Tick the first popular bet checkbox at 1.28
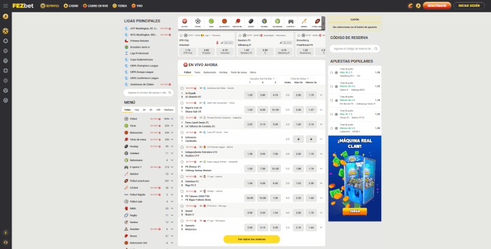Screen dimensions: 491x249 pyautogui.click(x=331, y=72)
